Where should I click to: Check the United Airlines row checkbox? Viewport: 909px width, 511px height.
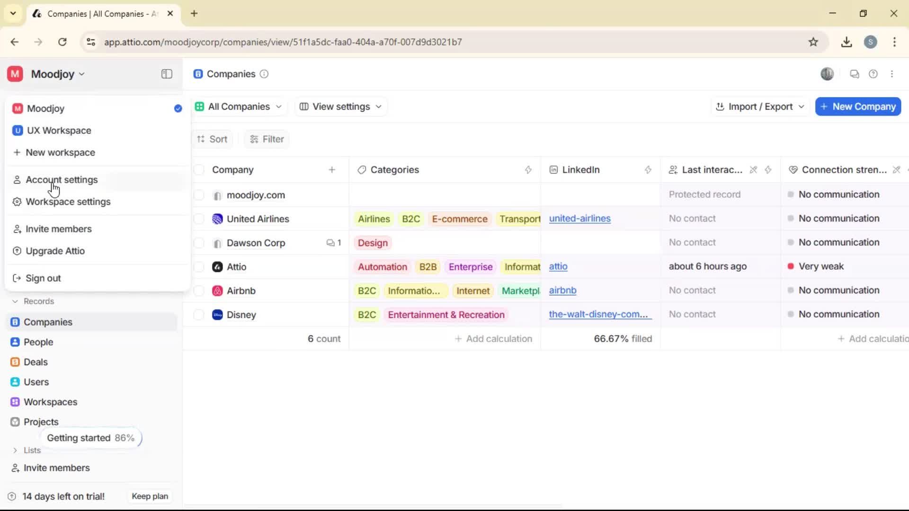click(x=199, y=219)
